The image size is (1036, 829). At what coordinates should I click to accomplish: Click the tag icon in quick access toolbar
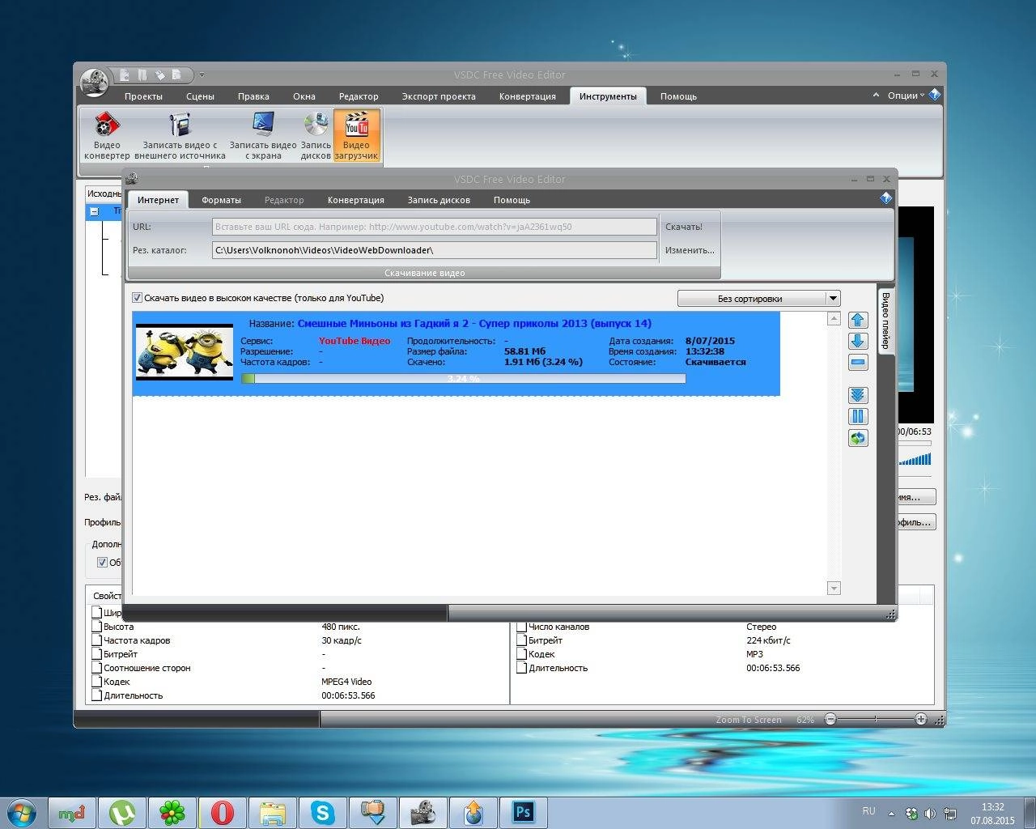point(159,74)
